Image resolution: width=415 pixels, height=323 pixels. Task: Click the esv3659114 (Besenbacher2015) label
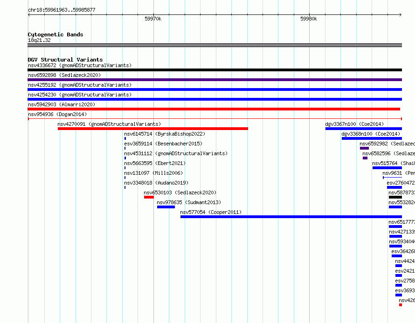tap(163, 144)
